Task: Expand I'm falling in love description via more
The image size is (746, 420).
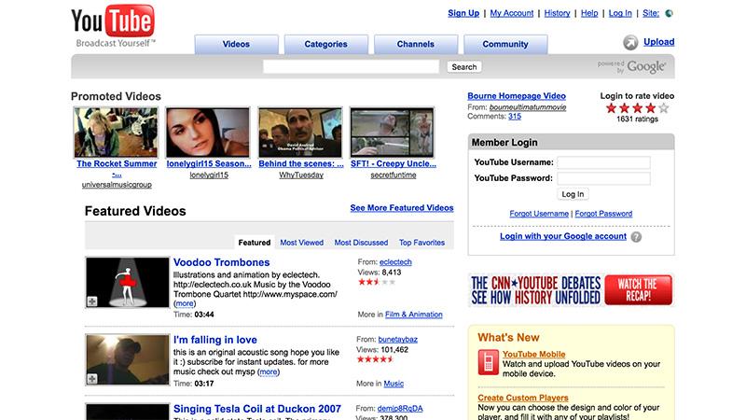Action: coord(269,371)
